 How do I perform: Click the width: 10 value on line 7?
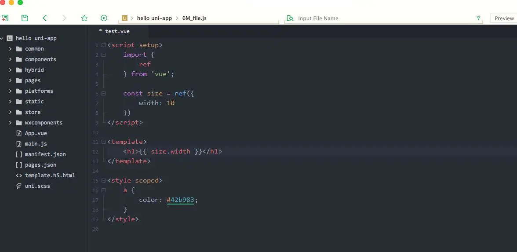(157, 103)
